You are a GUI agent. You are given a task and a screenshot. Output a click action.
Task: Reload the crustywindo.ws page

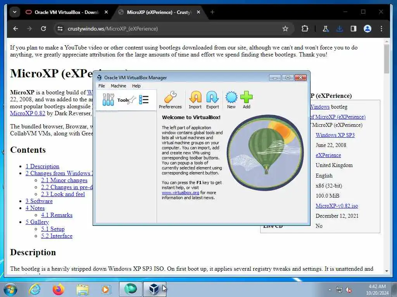tap(43, 29)
